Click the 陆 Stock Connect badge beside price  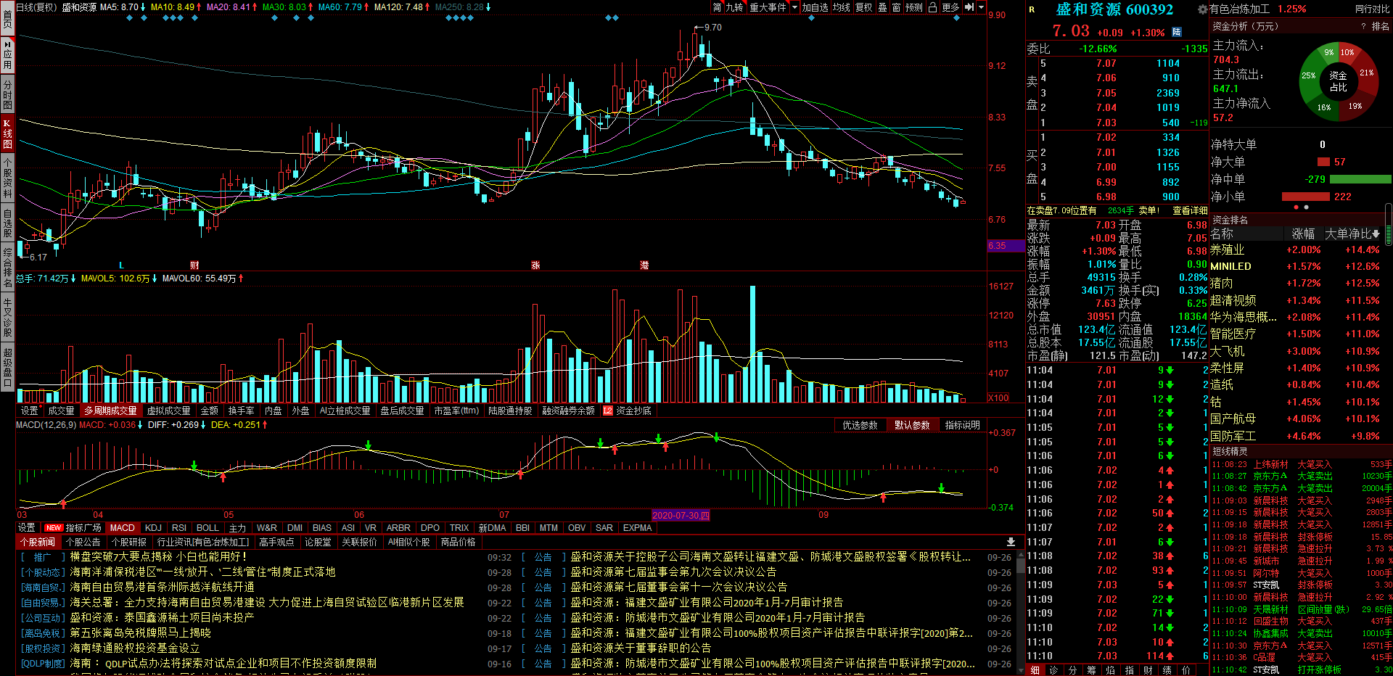click(x=1177, y=32)
